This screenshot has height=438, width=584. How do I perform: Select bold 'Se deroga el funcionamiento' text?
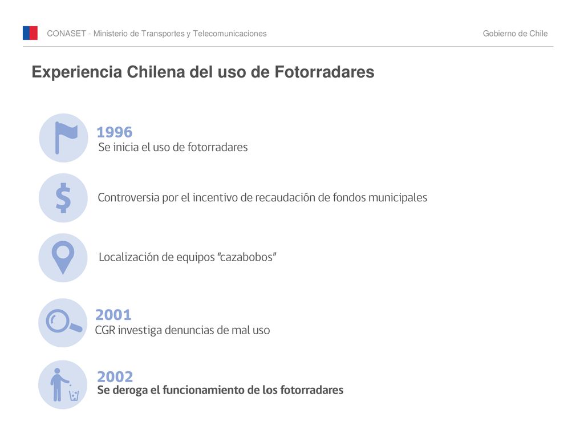point(220,390)
